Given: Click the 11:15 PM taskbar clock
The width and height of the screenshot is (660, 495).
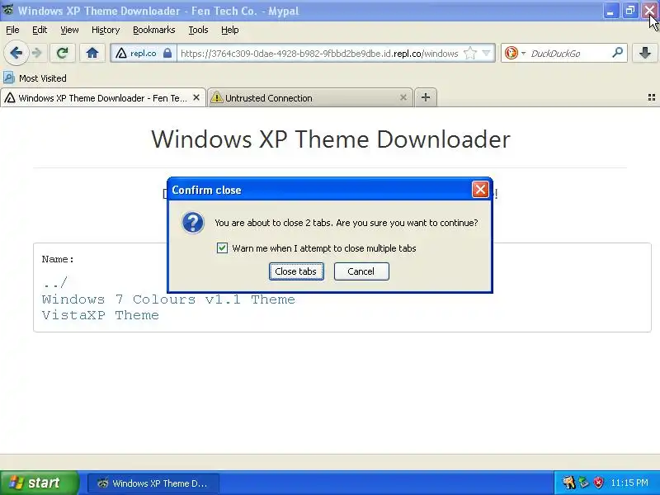Looking at the screenshot, I should [x=629, y=483].
